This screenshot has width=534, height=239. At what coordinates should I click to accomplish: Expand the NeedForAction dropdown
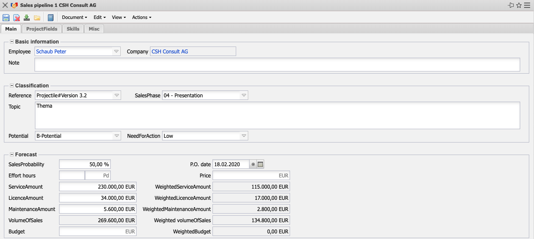click(x=244, y=136)
